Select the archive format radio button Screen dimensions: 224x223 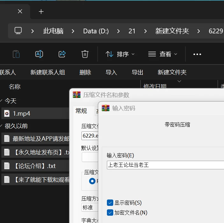pos(92,181)
